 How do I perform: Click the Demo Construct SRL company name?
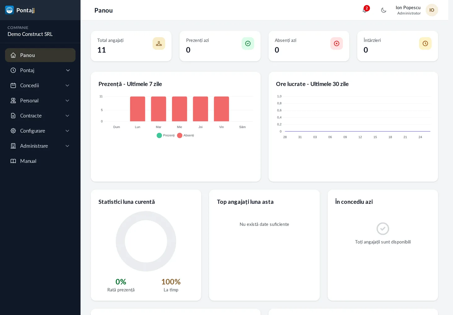pyautogui.click(x=30, y=34)
